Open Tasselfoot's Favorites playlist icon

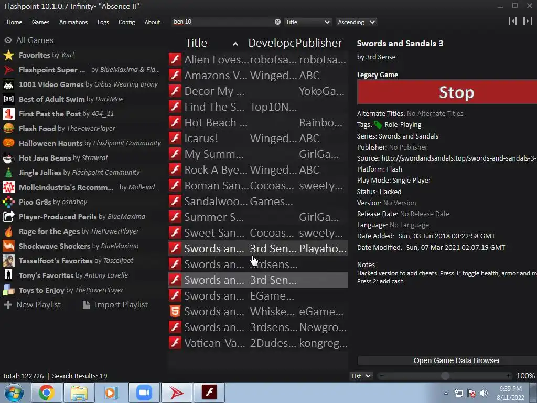pyautogui.click(x=8, y=261)
